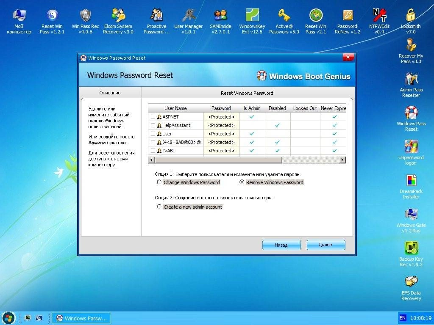Launch User Manager v1.0.1 icon
434x325 pixels.
click(189, 21)
